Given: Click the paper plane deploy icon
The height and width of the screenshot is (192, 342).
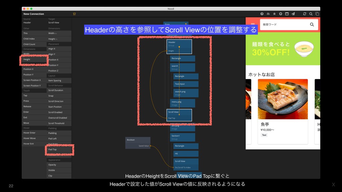Looking at the screenshot, I should [293, 14].
